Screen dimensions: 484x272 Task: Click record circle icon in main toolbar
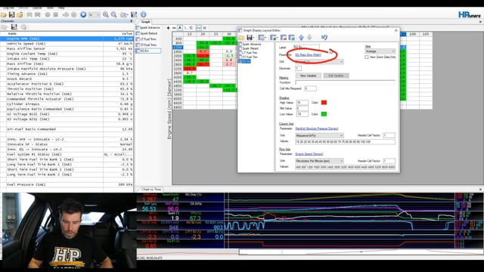click(x=48, y=14)
